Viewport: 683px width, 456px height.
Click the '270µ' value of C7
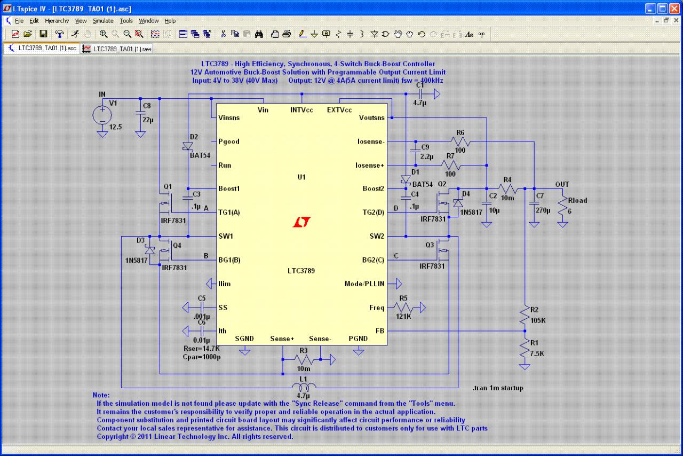click(x=543, y=210)
